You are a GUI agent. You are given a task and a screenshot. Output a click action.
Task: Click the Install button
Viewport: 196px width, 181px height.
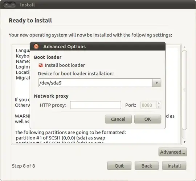click(174, 166)
